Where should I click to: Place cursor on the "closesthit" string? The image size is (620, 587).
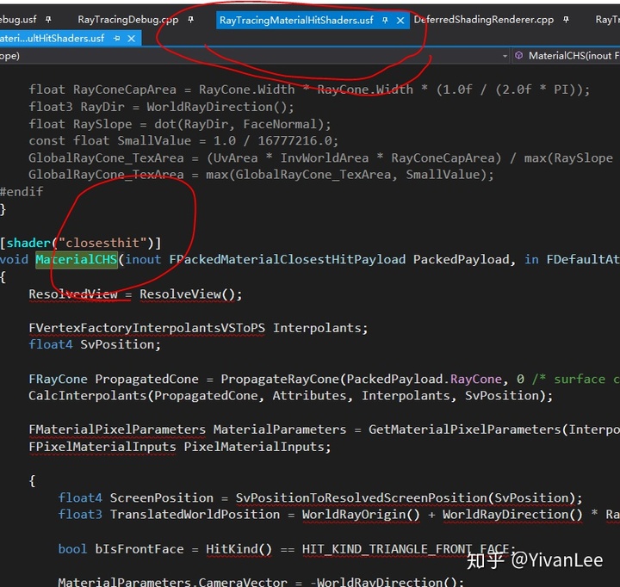[102, 243]
